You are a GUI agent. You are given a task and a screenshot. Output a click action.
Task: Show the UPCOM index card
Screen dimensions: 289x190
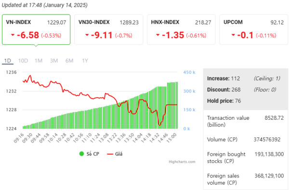(254, 29)
